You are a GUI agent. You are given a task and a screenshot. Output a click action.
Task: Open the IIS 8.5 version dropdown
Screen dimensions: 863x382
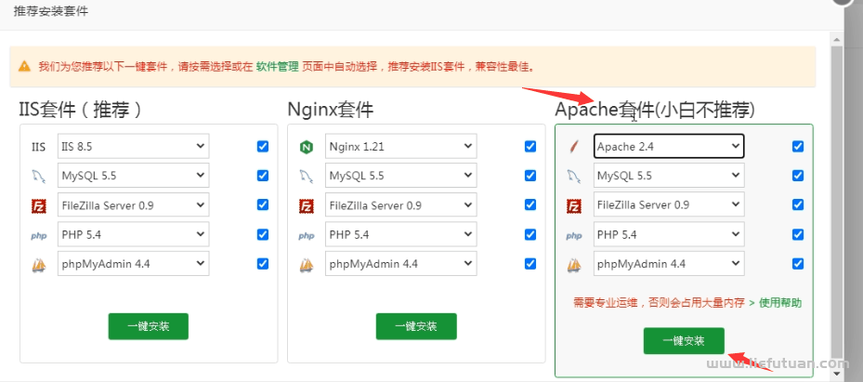(x=133, y=147)
